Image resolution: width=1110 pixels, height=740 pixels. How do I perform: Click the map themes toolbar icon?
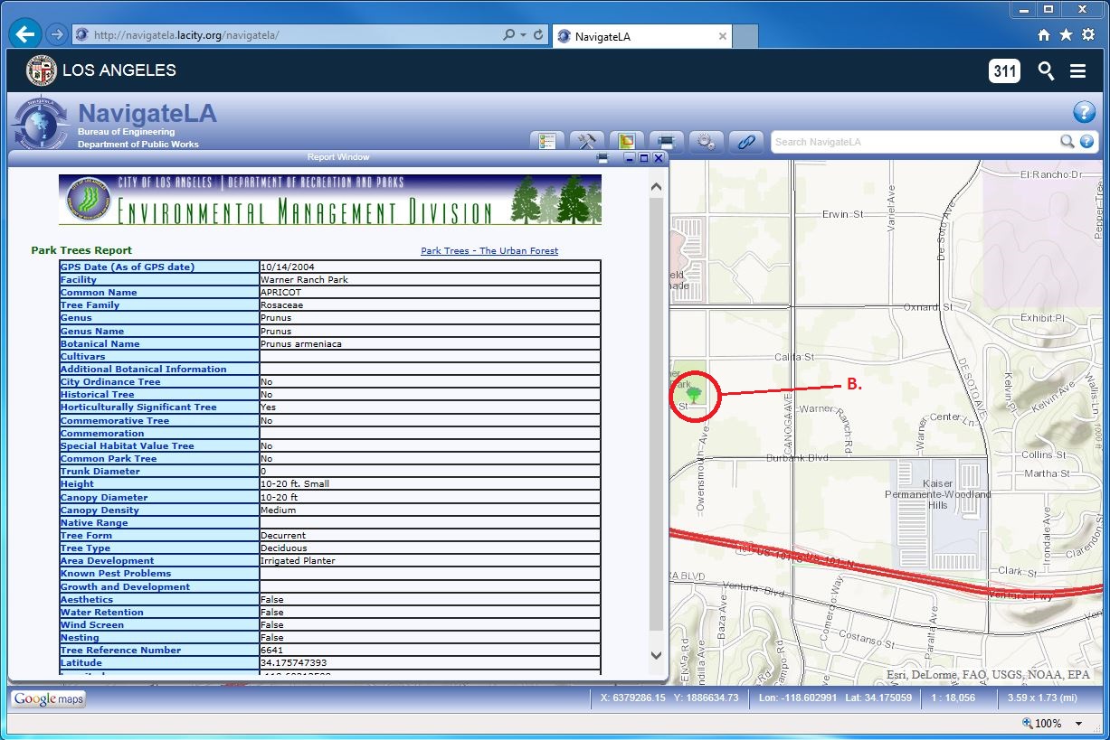tap(626, 142)
